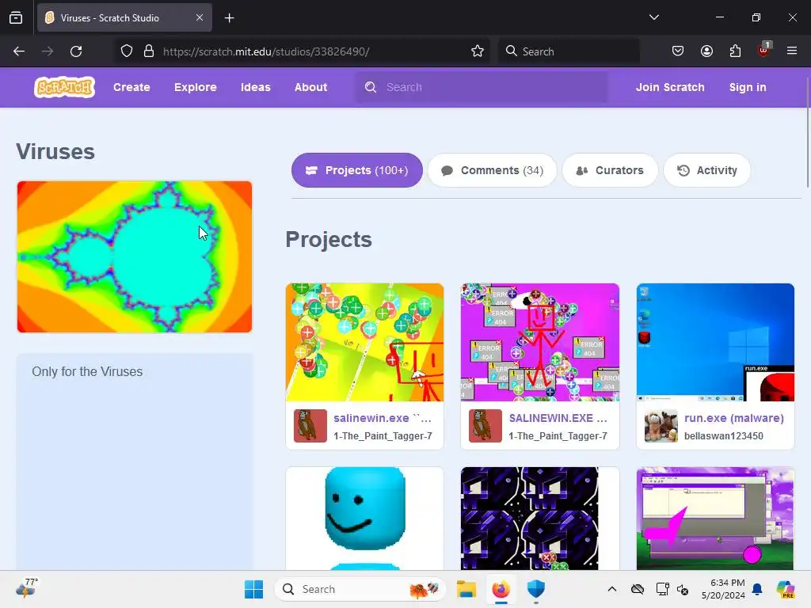Click the magnifier icon in Scratch search
Screen dimensions: 811x608
371,87
